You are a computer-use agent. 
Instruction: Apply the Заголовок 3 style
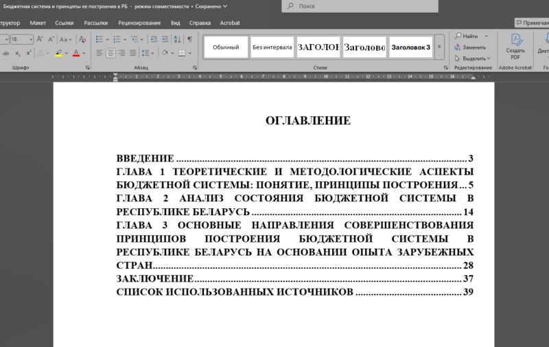tap(410, 47)
